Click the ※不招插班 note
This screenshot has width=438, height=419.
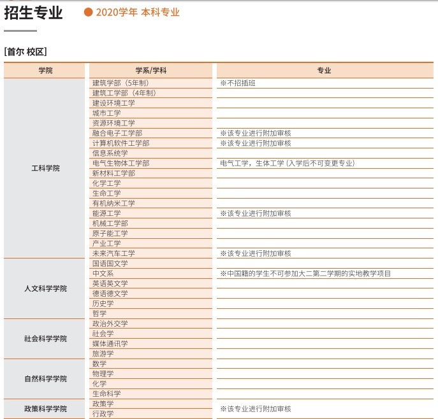click(238, 83)
